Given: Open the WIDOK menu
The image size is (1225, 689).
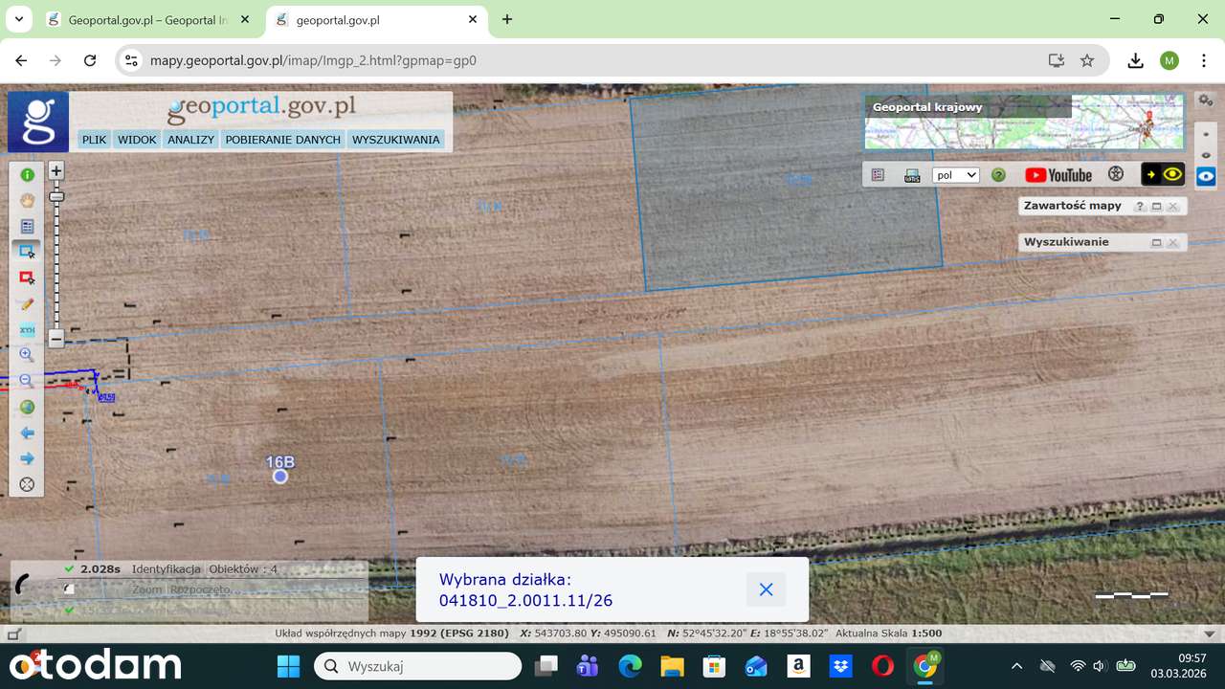Looking at the screenshot, I should 137,140.
